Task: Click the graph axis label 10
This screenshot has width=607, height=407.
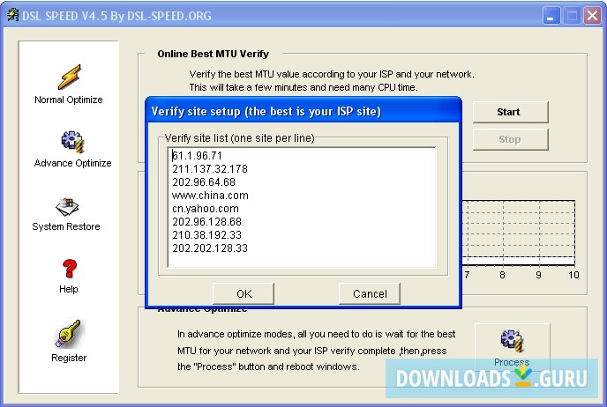Action: (573, 275)
